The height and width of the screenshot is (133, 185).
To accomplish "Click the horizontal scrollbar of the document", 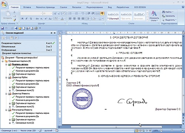I will click(116, 127).
